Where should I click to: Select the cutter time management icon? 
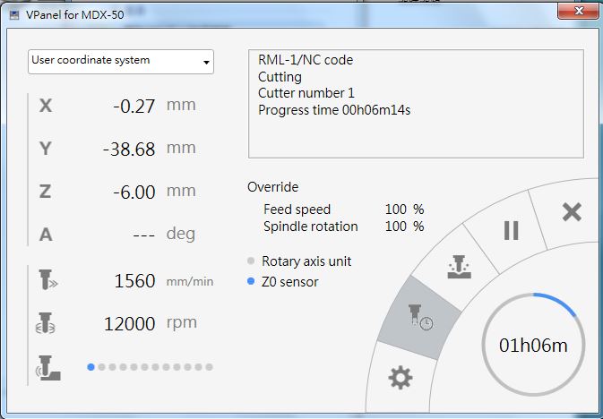(420, 317)
